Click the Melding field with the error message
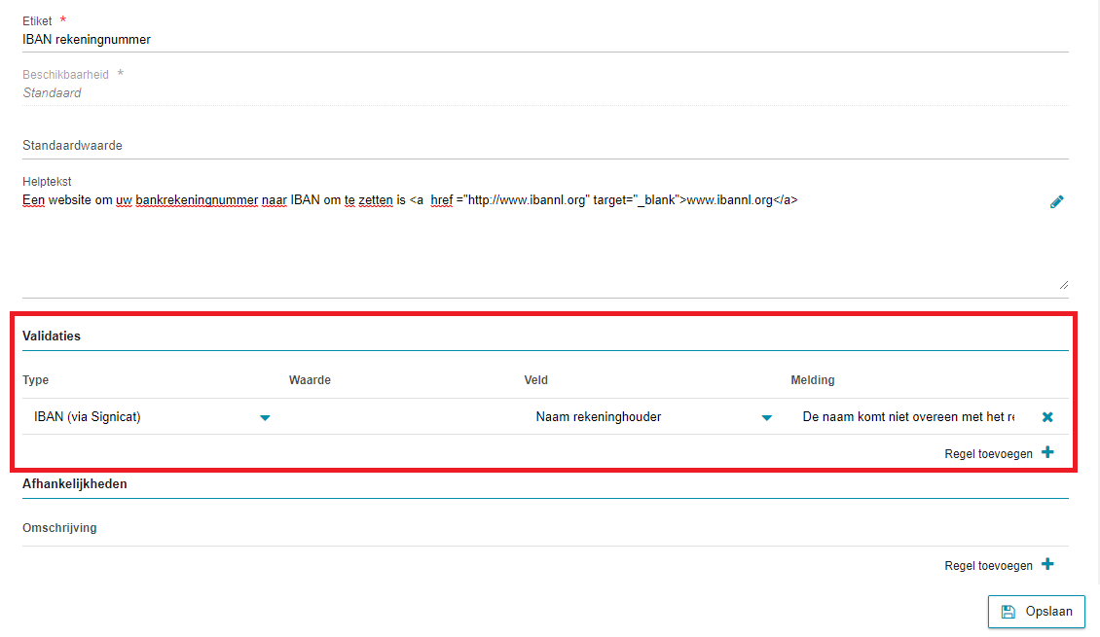Image resolution: width=1100 pixels, height=637 pixels. coord(907,417)
